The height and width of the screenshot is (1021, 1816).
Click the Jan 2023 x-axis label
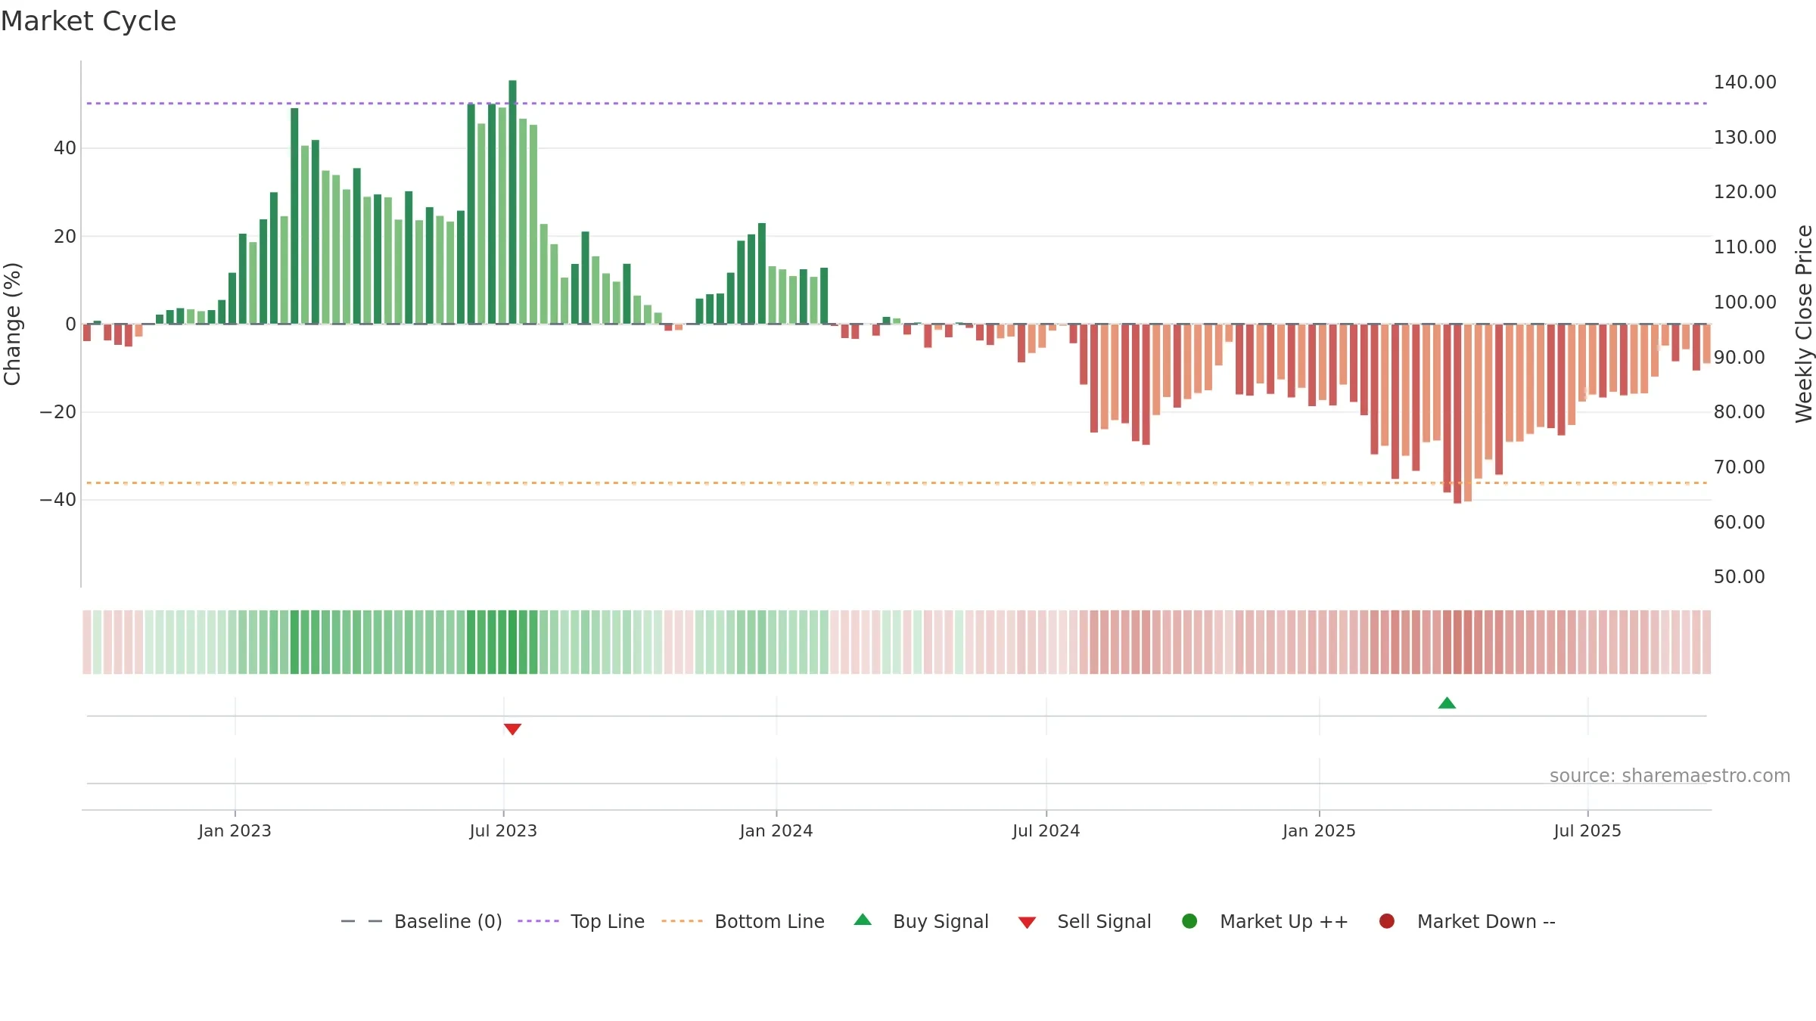coord(235,830)
